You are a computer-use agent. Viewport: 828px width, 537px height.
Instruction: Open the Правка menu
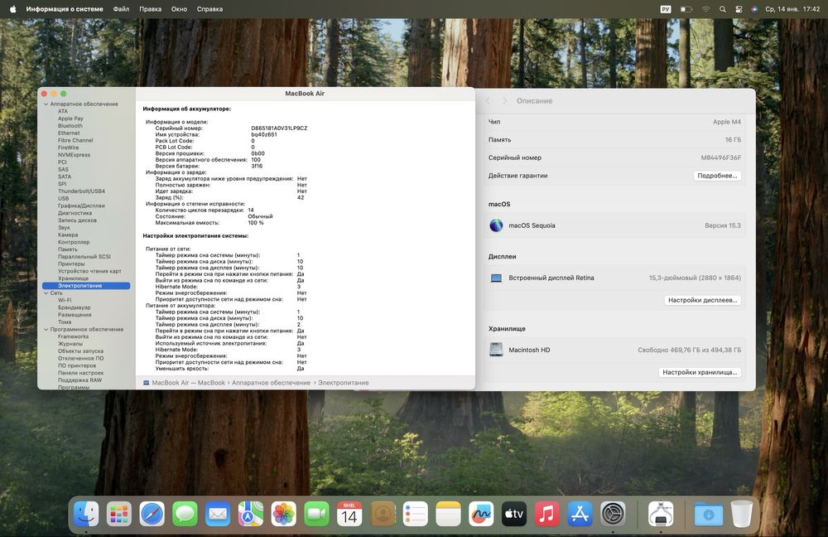[151, 9]
